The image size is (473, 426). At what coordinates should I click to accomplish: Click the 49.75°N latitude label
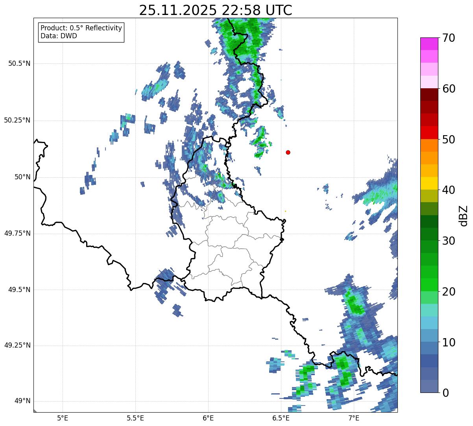tap(17, 233)
